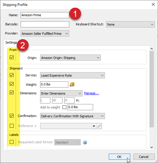The height and width of the screenshot is (163, 158).
Task: Enable the Reference 1 checkbox
Action: coord(11,126)
